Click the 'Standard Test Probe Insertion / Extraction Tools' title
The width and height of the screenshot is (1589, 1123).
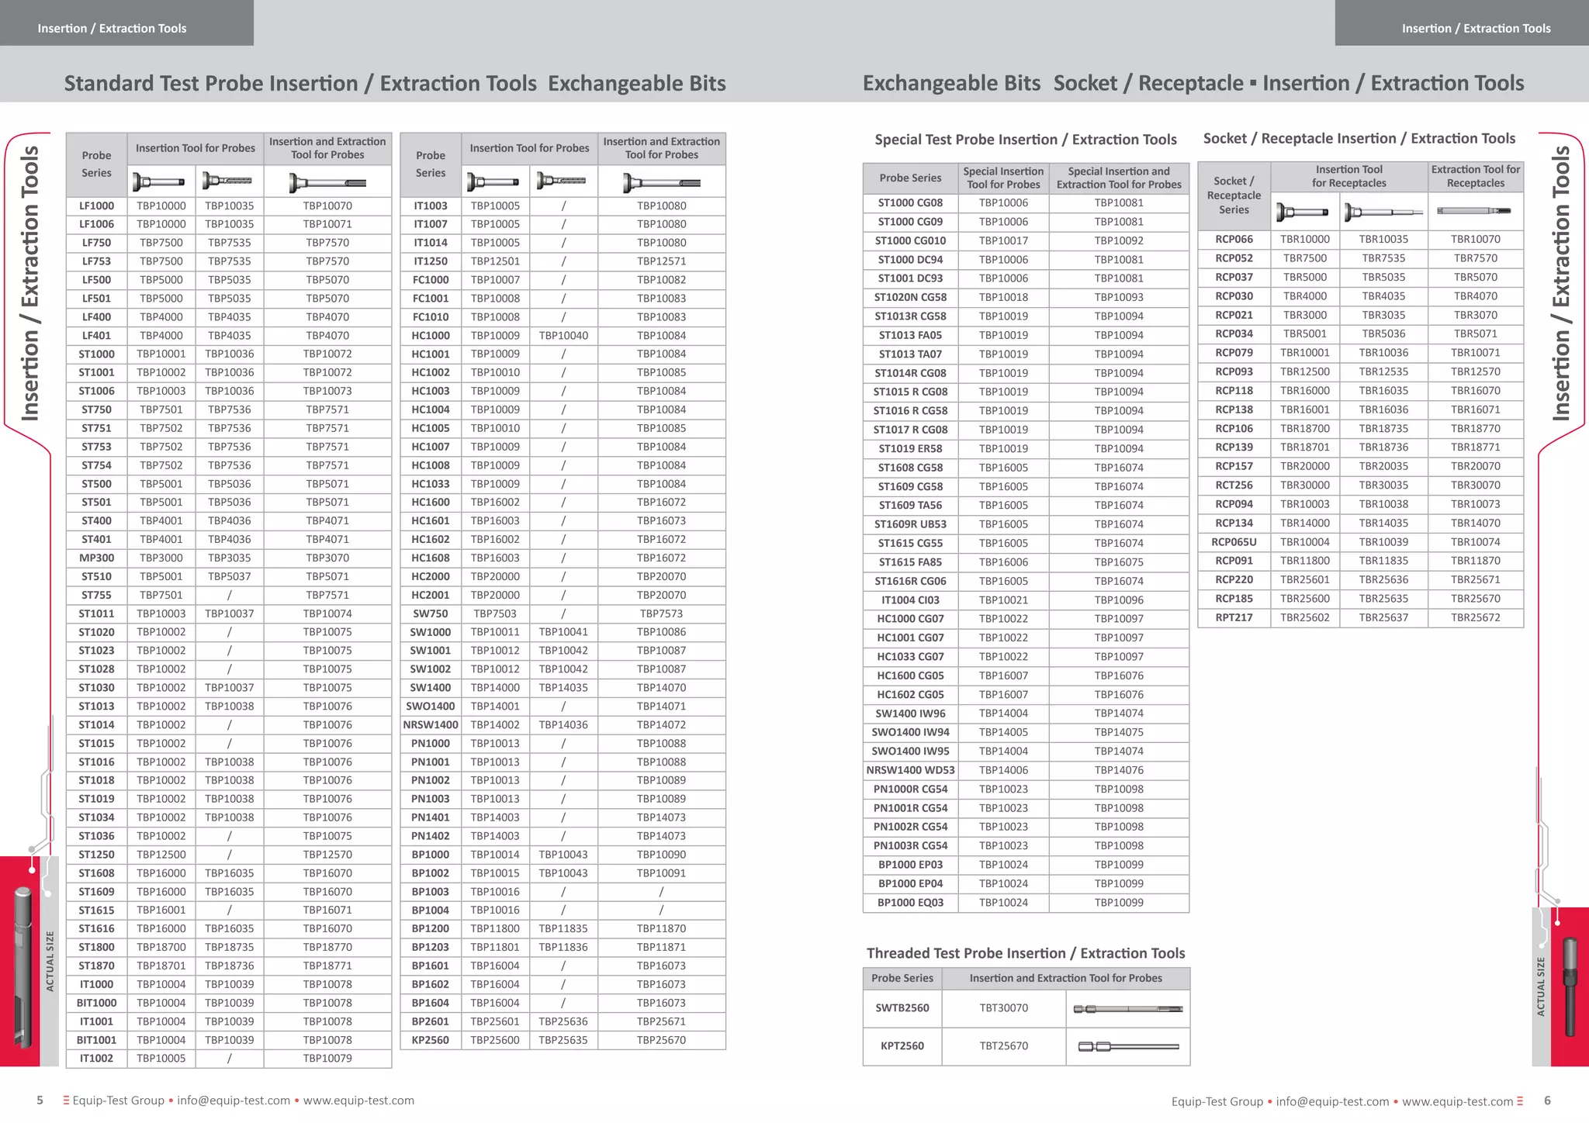[300, 83]
